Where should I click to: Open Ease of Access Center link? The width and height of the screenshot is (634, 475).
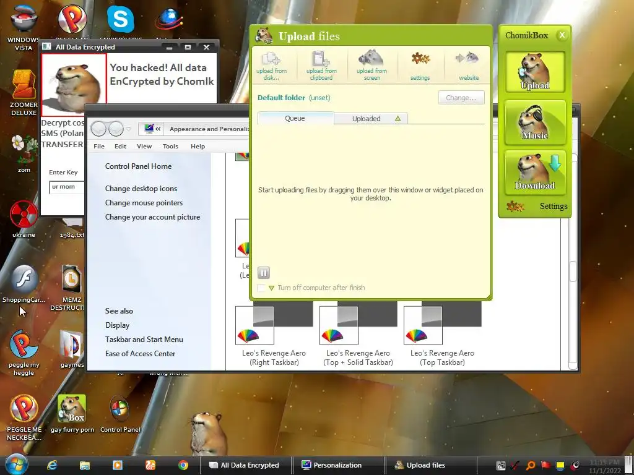click(x=140, y=353)
